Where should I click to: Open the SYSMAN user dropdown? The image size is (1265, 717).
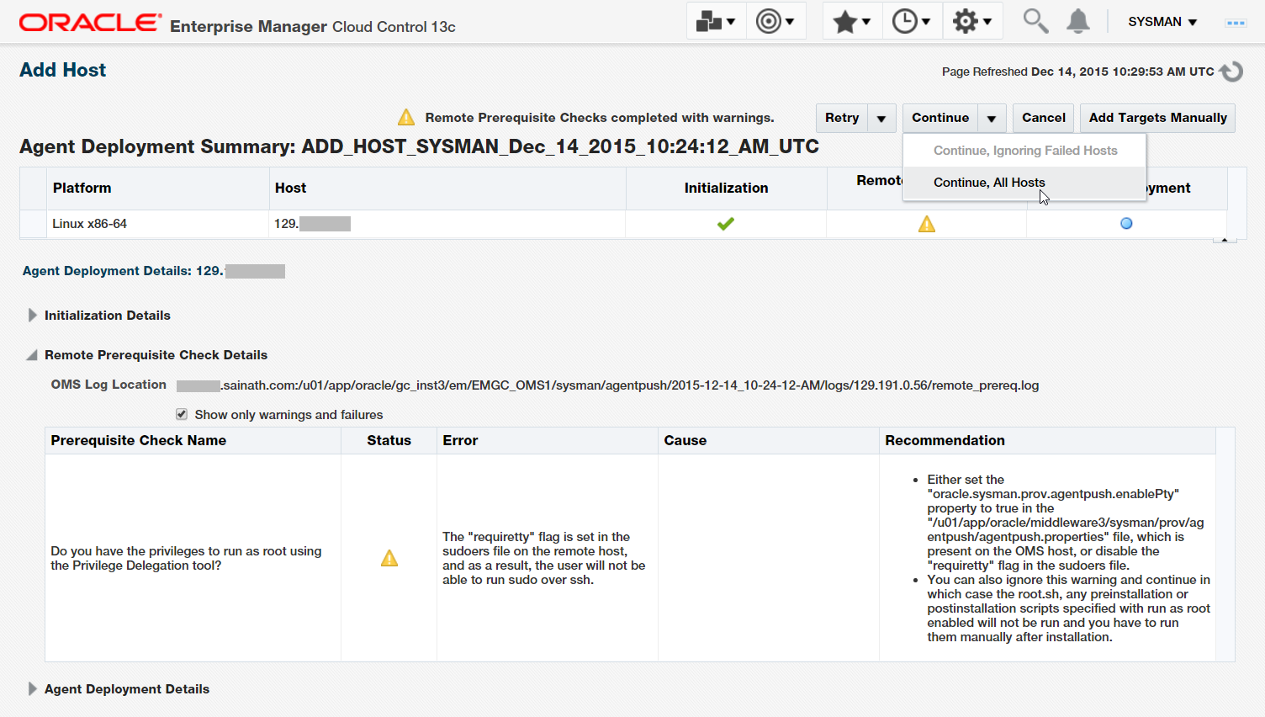click(1162, 22)
